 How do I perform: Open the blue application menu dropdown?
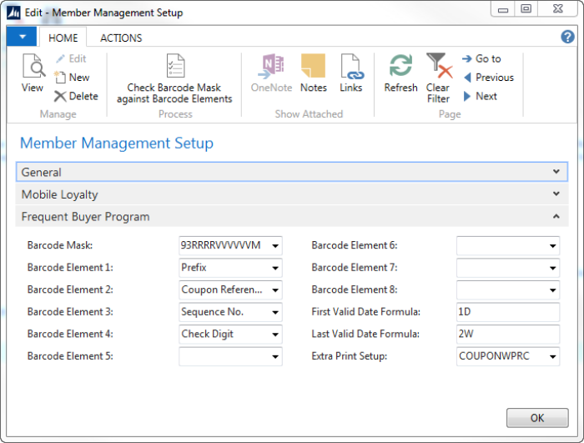click(22, 38)
